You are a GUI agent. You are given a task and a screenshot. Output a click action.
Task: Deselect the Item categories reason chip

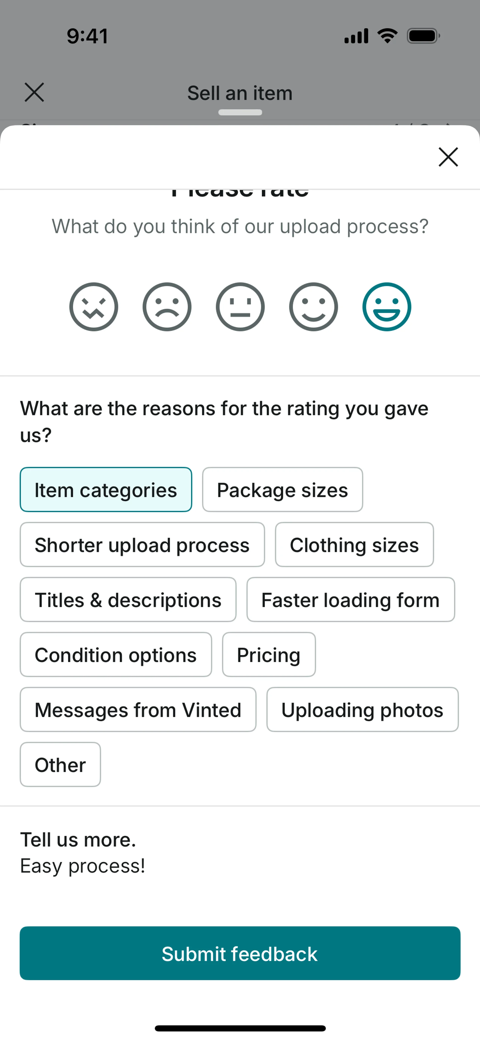click(x=106, y=490)
